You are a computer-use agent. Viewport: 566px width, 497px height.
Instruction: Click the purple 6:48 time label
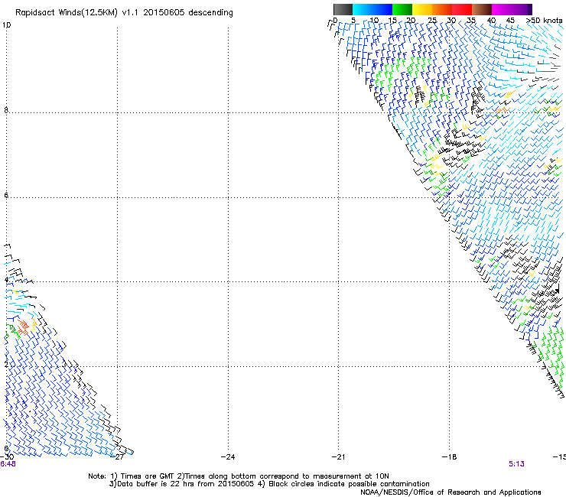click(8, 464)
